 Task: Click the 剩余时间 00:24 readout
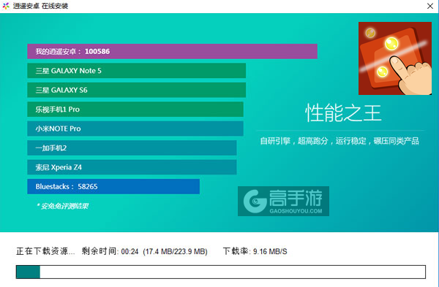click(110, 251)
